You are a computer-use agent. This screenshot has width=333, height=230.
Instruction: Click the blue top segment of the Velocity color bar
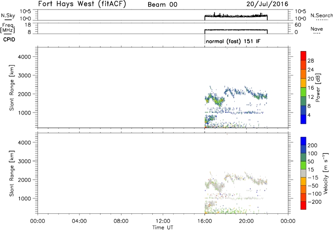coord(303,141)
